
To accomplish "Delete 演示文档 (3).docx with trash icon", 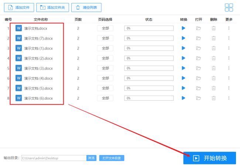I will [213, 68].
